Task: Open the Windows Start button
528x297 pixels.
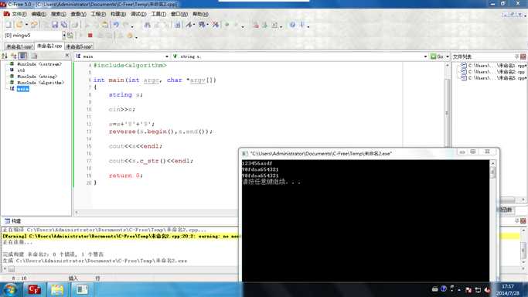Action: [10, 289]
